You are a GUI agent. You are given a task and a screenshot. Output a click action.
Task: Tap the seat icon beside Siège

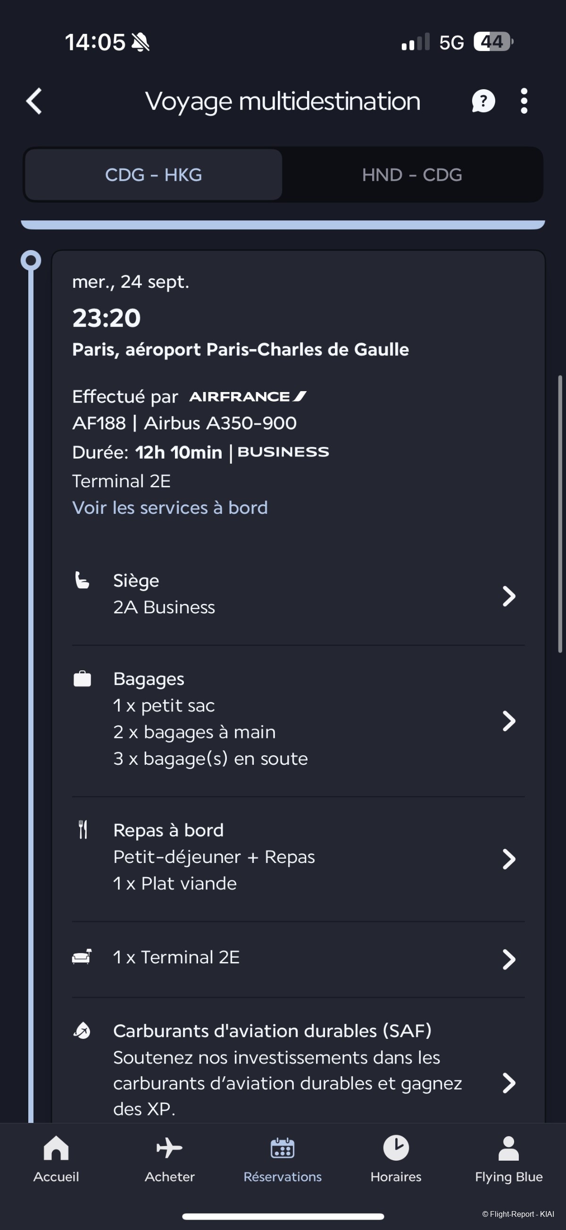point(82,581)
